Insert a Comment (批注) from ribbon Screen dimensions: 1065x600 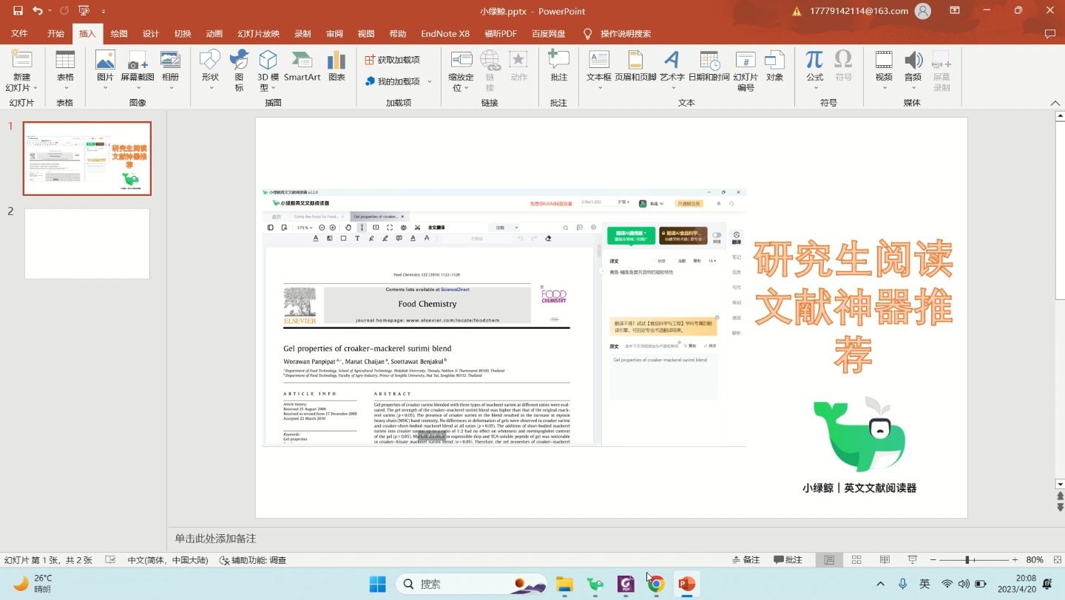coord(558,67)
